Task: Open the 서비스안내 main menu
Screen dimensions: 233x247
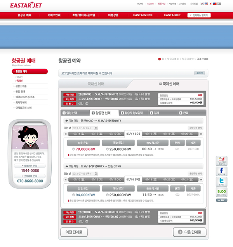Action: tap(54, 15)
